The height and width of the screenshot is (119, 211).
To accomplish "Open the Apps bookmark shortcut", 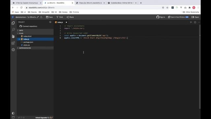I will pos(15,12).
